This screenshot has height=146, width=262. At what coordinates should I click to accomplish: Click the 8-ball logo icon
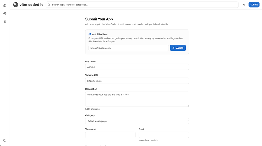(16, 5)
